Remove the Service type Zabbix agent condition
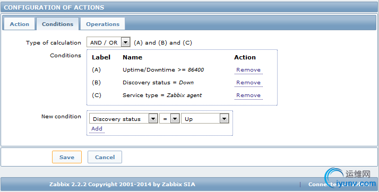This screenshot has width=379, height=192. point(248,95)
